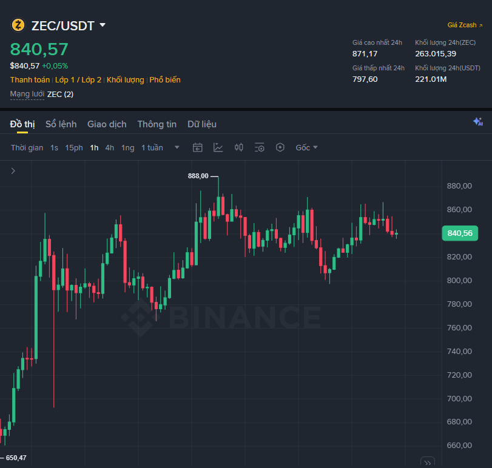Click the +0,05% change value
The width and height of the screenshot is (492, 468).
click(55, 66)
